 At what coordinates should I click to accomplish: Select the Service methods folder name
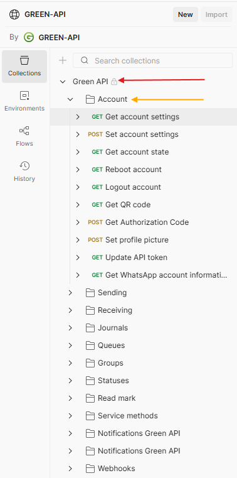tap(128, 416)
